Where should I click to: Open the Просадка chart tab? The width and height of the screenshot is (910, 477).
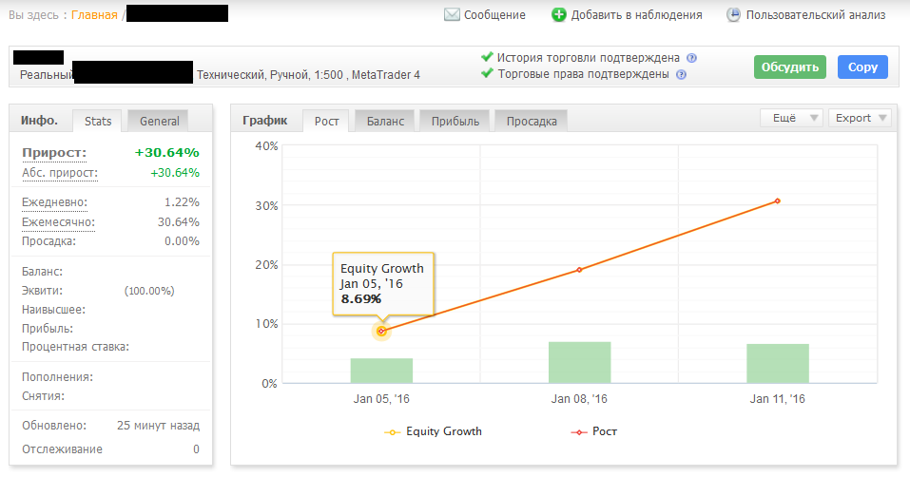click(x=531, y=121)
